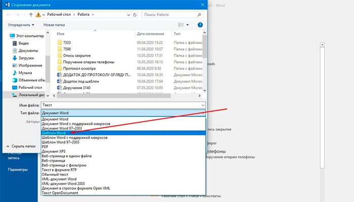354x202 pixels.
Task: Click the Forward navigation arrow
Action: [17, 15]
